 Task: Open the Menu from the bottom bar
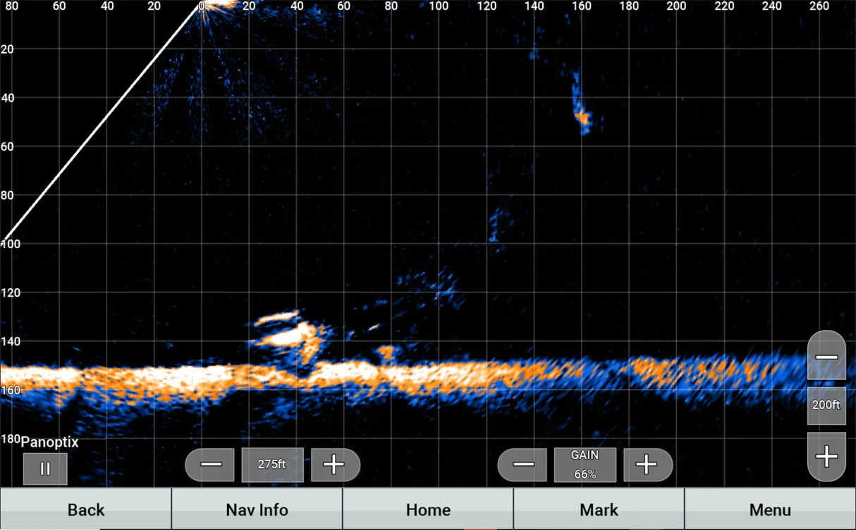[770, 509]
